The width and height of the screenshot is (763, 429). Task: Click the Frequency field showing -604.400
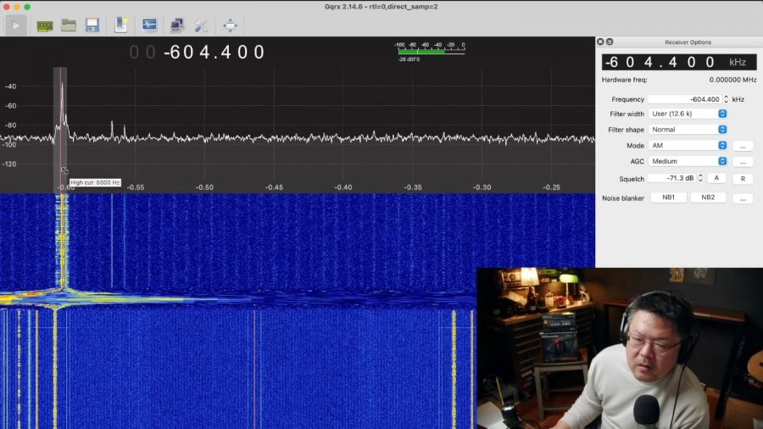tap(685, 99)
